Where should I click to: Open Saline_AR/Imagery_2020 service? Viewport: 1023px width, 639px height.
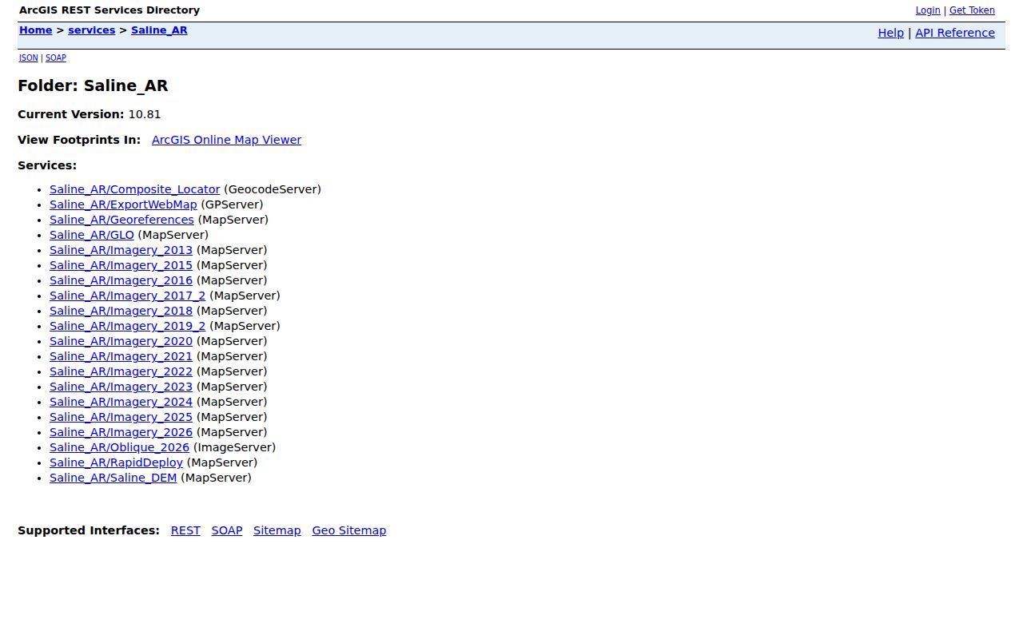pyautogui.click(x=121, y=341)
